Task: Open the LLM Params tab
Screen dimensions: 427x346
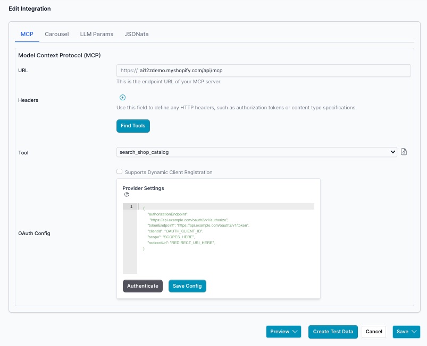Action: 97,34
